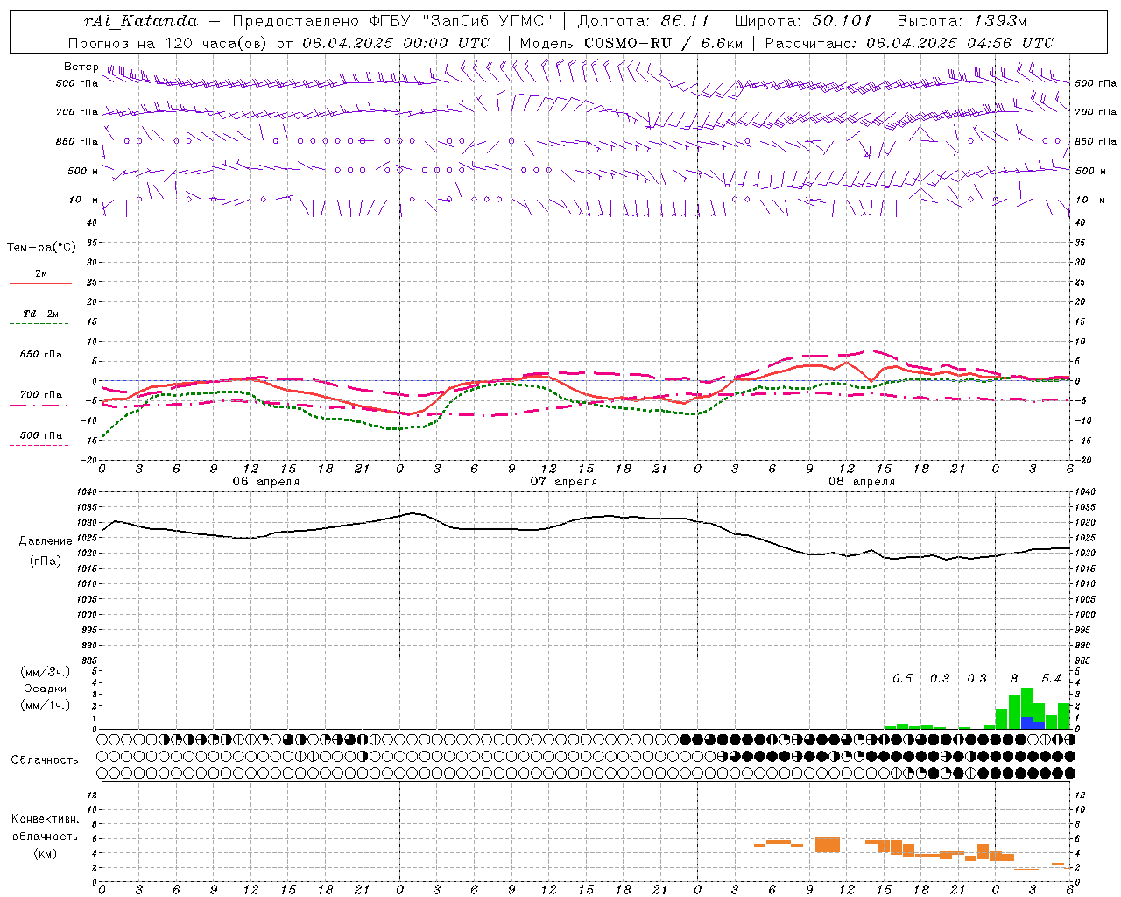Click the 500 гПа temperature legend entry
1121x897 pixels.
point(41,434)
